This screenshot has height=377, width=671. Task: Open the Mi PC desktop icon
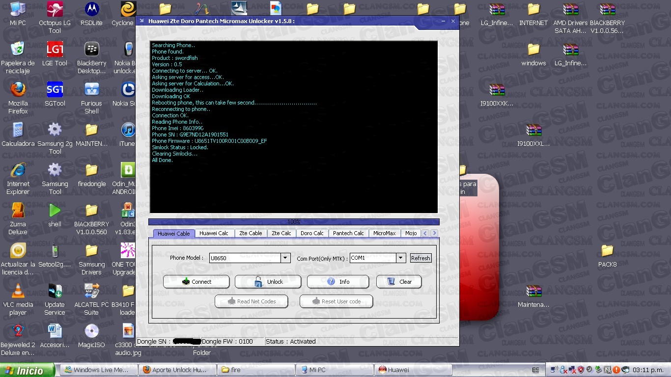[x=18, y=14]
